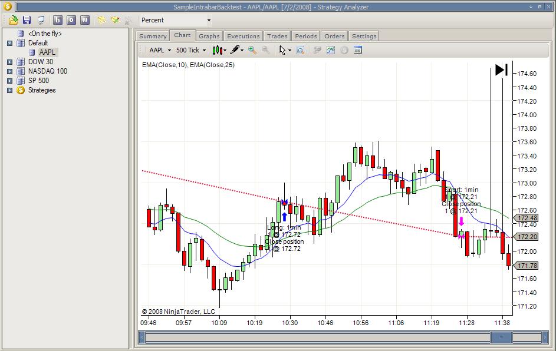The height and width of the screenshot is (351, 556).
Task: Click the EMA(Close,10), EMA(Close,25) label
Action: pos(188,65)
